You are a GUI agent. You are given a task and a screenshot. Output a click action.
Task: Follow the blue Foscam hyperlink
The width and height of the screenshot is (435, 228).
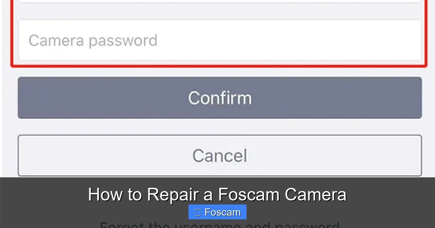[x=217, y=212]
